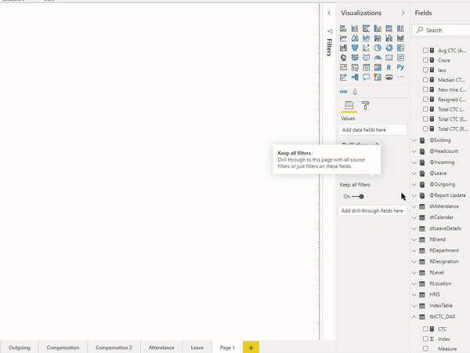Open more visuals ellipsis menu
The image size is (470, 353).
coord(400,77)
